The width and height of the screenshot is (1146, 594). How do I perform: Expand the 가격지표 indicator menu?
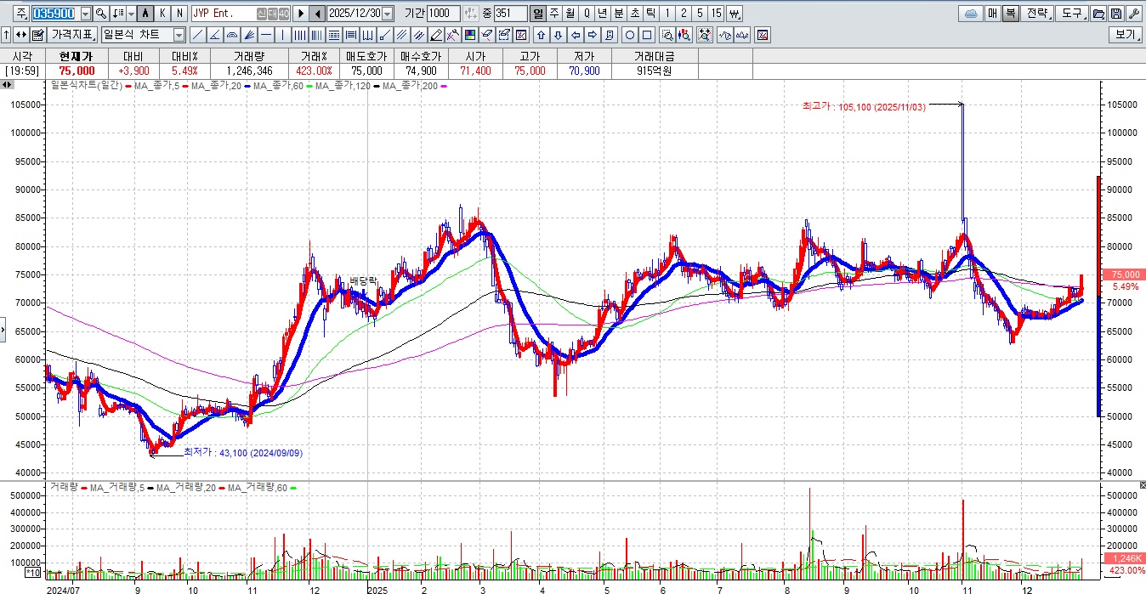coord(71,35)
